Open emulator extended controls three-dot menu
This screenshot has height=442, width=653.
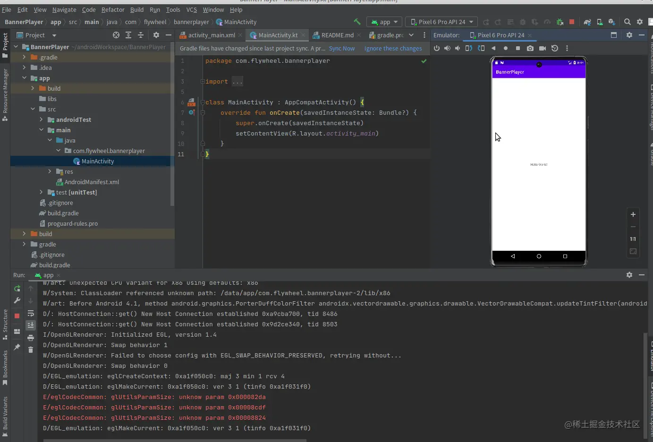click(567, 48)
